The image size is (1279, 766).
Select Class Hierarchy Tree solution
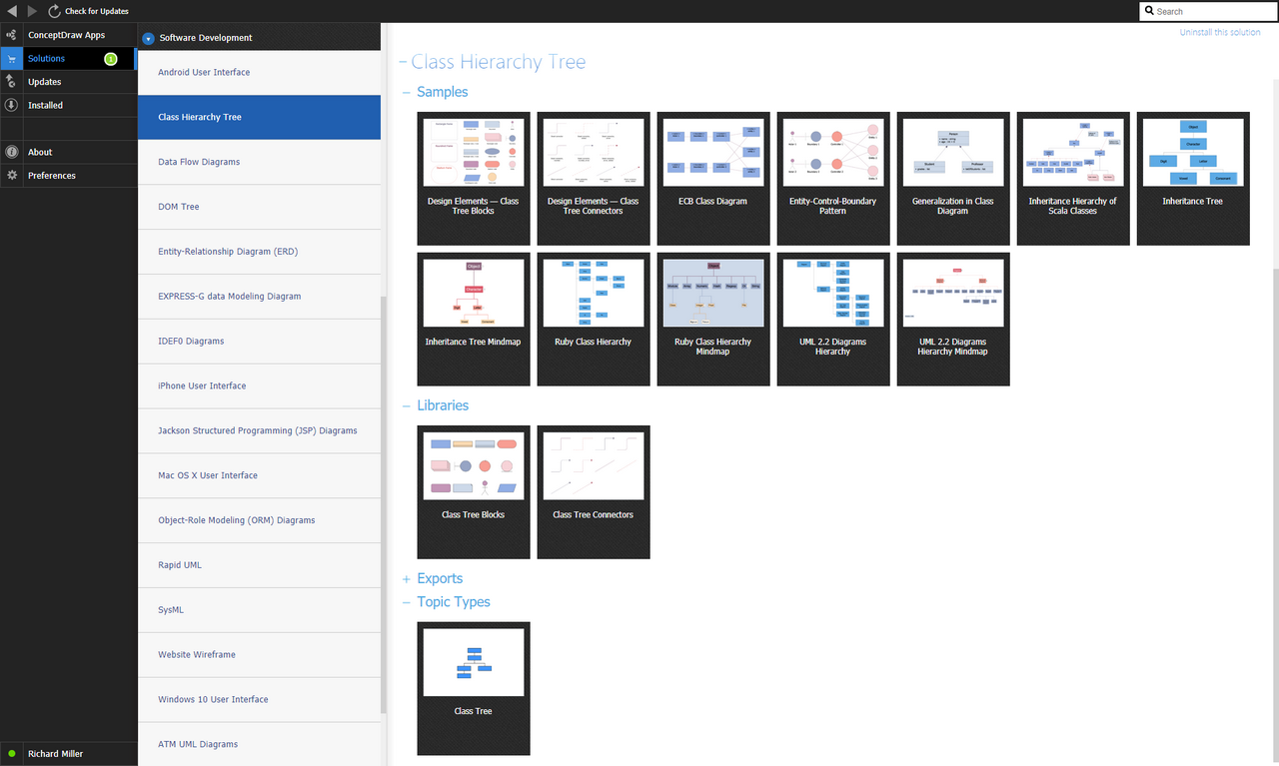[259, 117]
